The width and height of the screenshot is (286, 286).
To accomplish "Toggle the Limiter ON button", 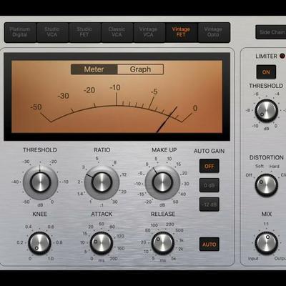I will click(x=266, y=72).
